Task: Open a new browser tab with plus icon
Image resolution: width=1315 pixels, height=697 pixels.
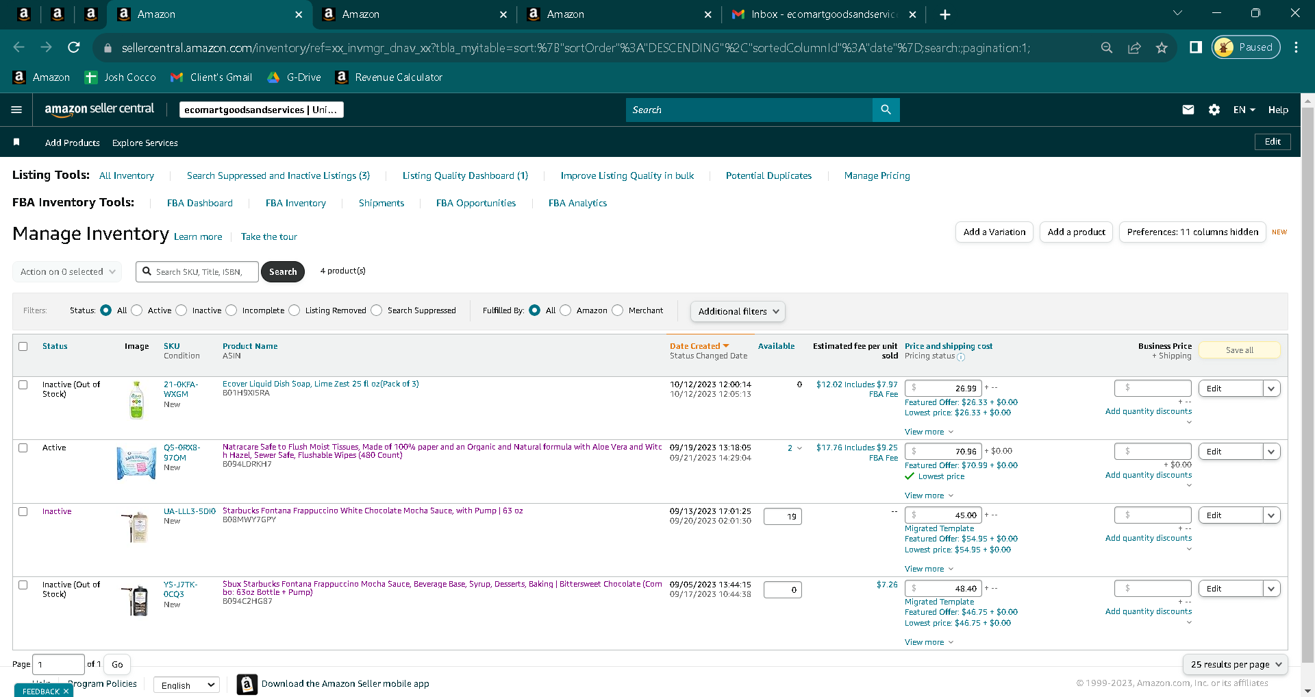Action: point(945,14)
